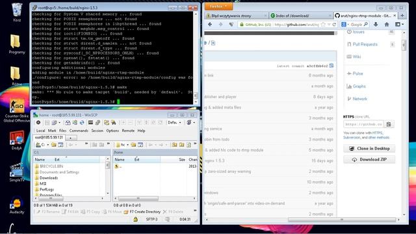Click Download ZIP button on GitHub
The image size is (416, 234).
tap(369, 159)
